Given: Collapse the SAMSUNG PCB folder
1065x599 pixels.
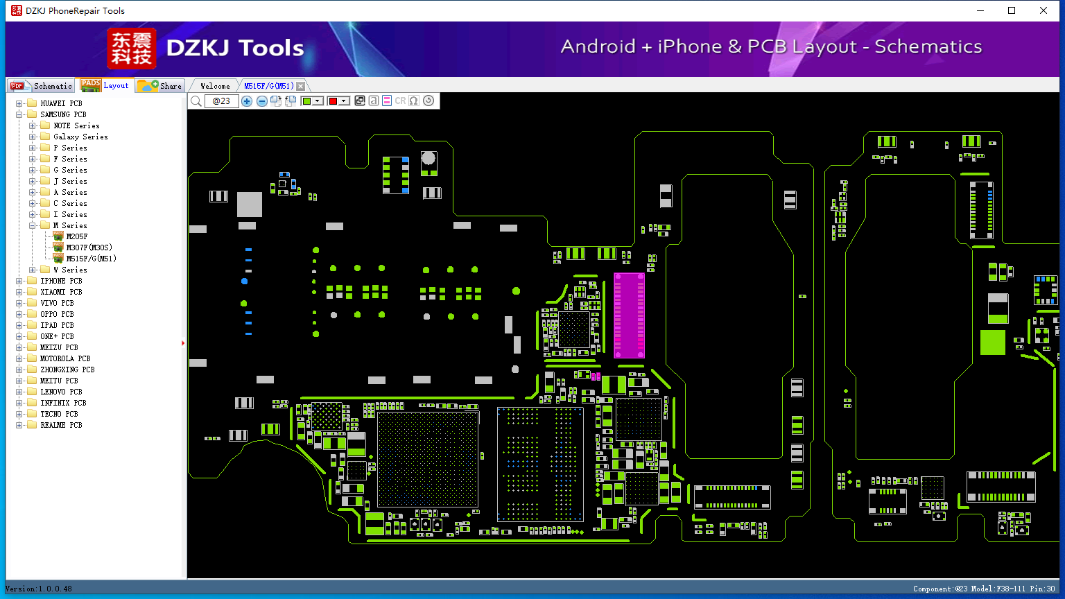Looking at the screenshot, I should [19, 114].
